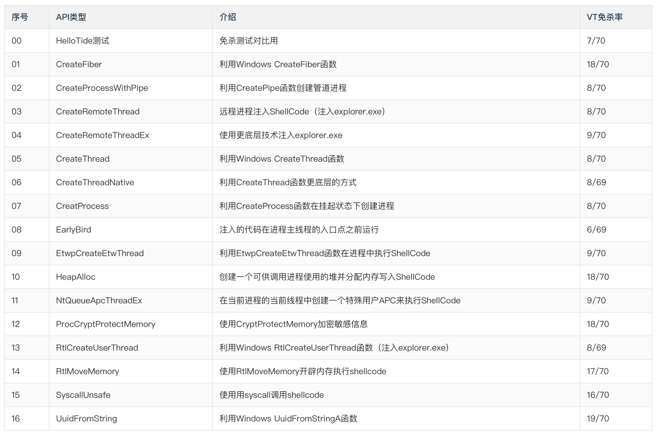Click the VT免杀率 column header
656x434 pixels.
[604, 17]
